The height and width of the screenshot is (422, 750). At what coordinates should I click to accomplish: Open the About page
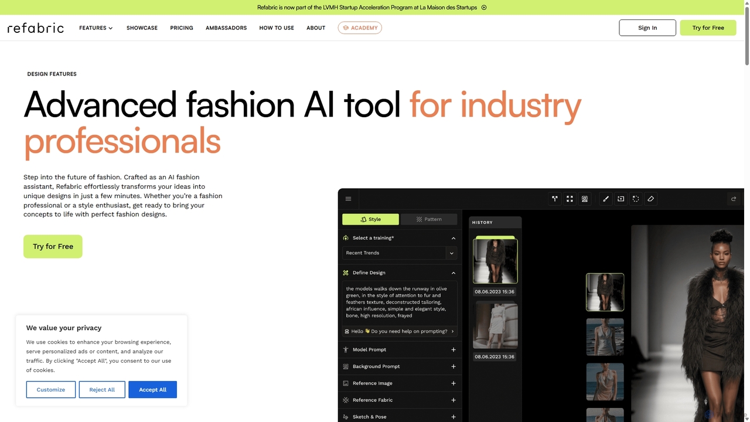[x=316, y=28]
